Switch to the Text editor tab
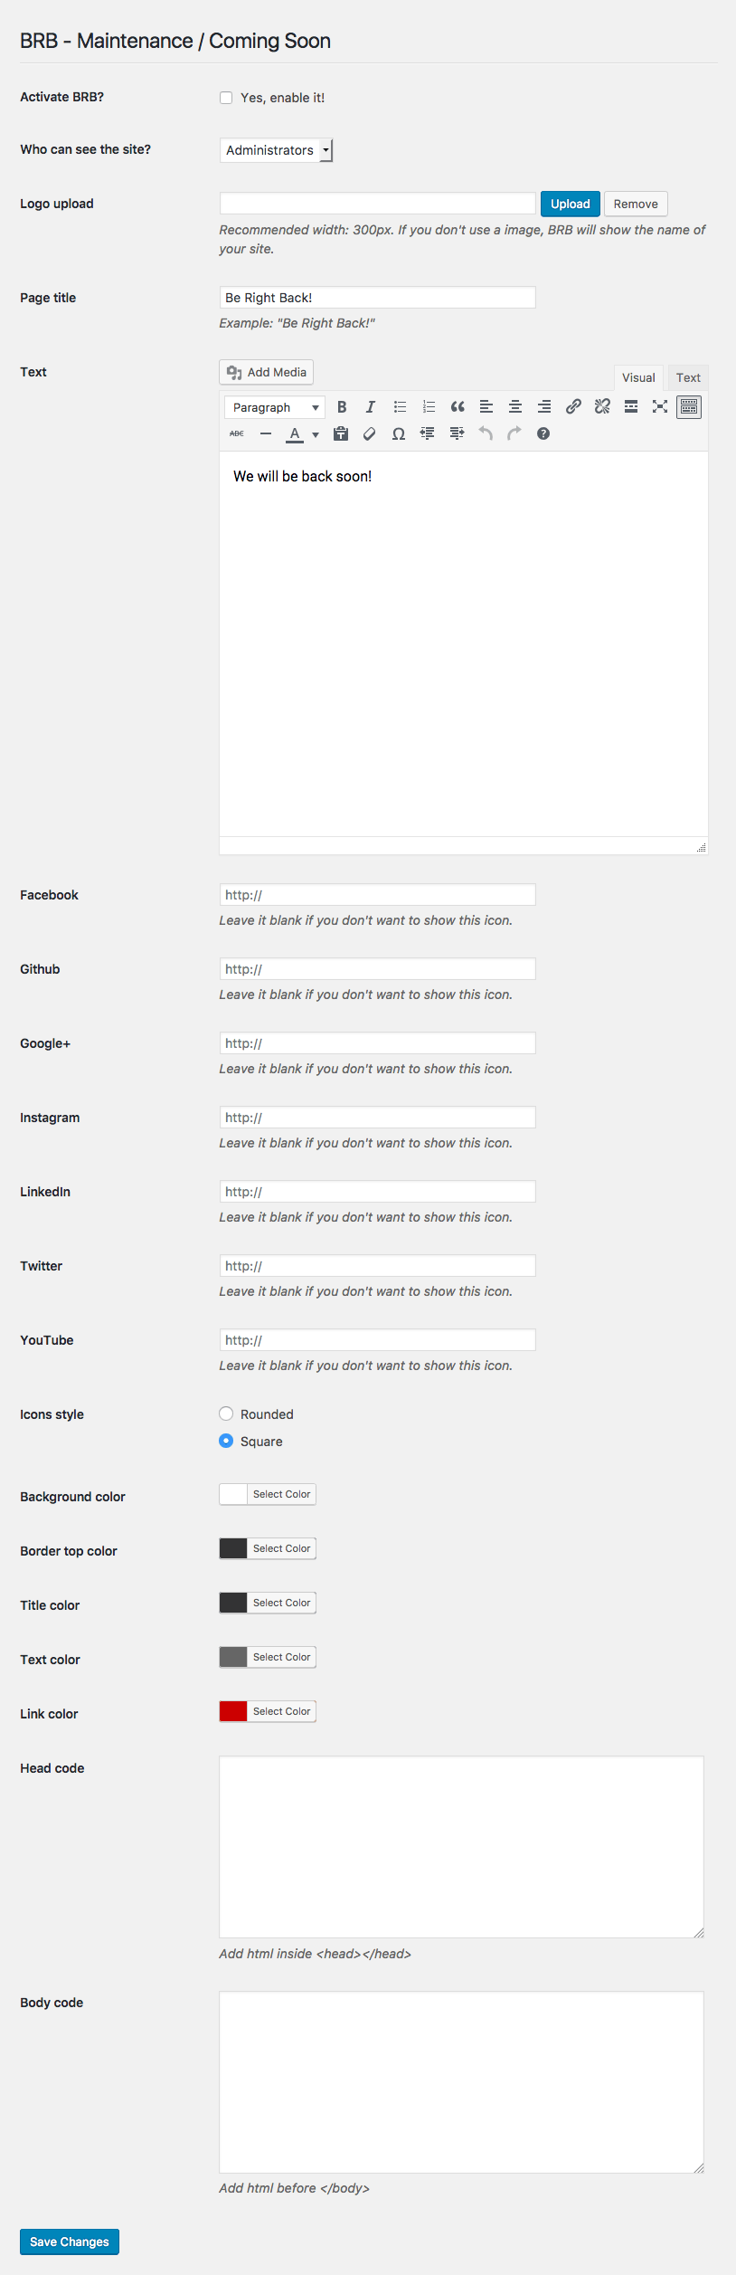736x2275 pixels. pos(688,378)
